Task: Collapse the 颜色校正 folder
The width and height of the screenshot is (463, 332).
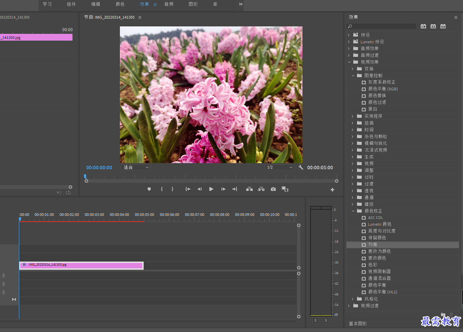Action: pyautogui.click(x=353, y=211)
